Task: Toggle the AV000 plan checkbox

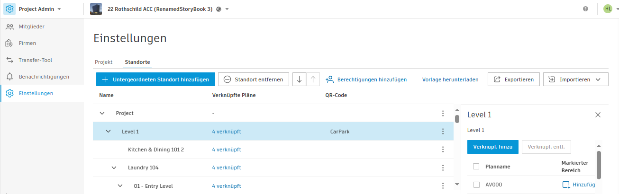Action: pyautogui.click(x=476, y=185)
